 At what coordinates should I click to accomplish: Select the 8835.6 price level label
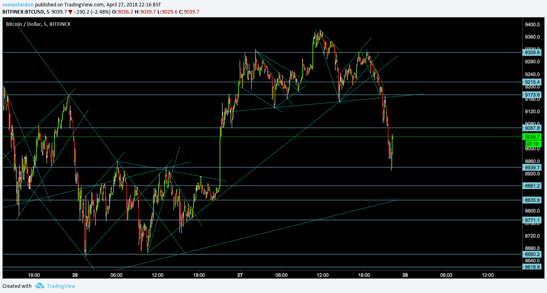pos(532,200)
